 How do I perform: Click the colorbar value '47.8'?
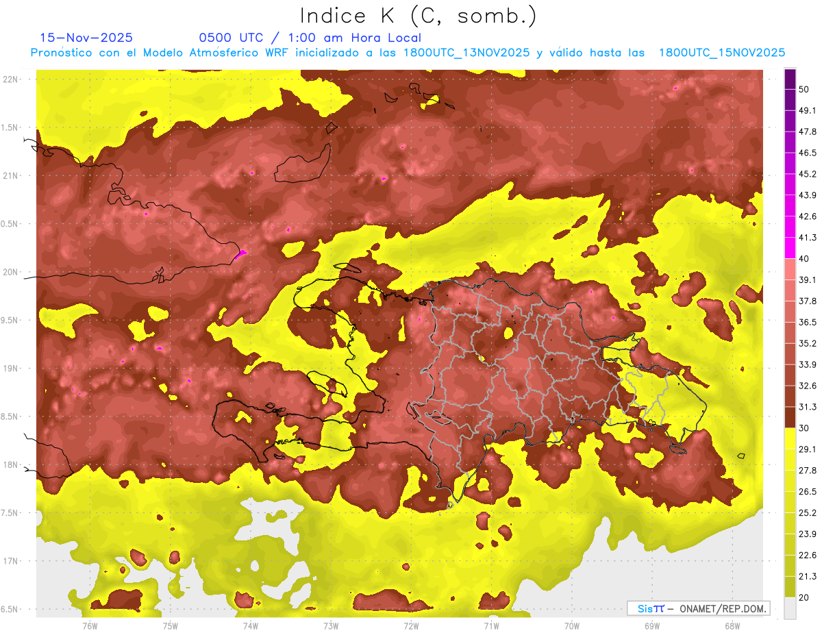pyautogui.click(x=808, y=132)
